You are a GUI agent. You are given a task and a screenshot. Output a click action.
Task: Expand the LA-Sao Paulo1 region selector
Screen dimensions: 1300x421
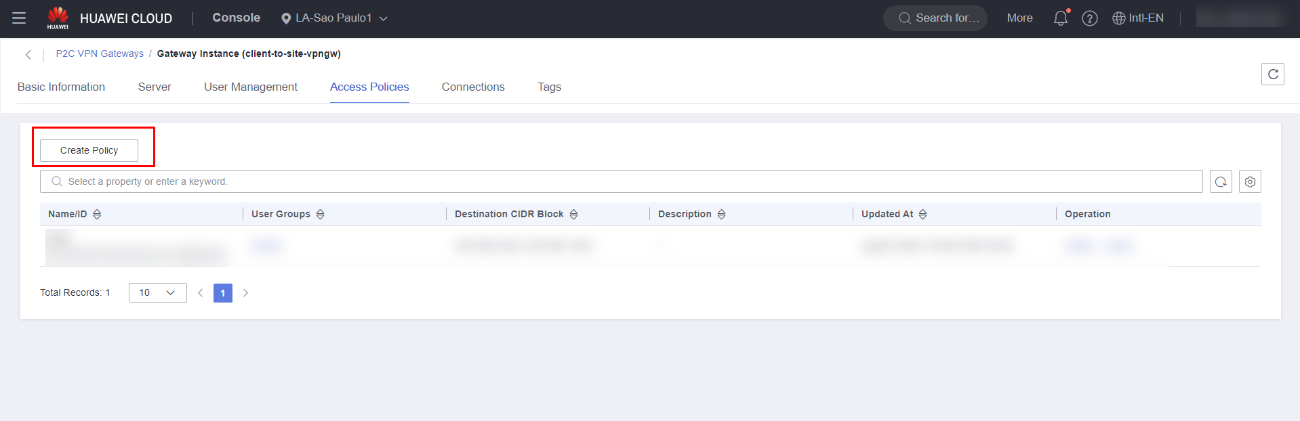(x=334, y=18)
